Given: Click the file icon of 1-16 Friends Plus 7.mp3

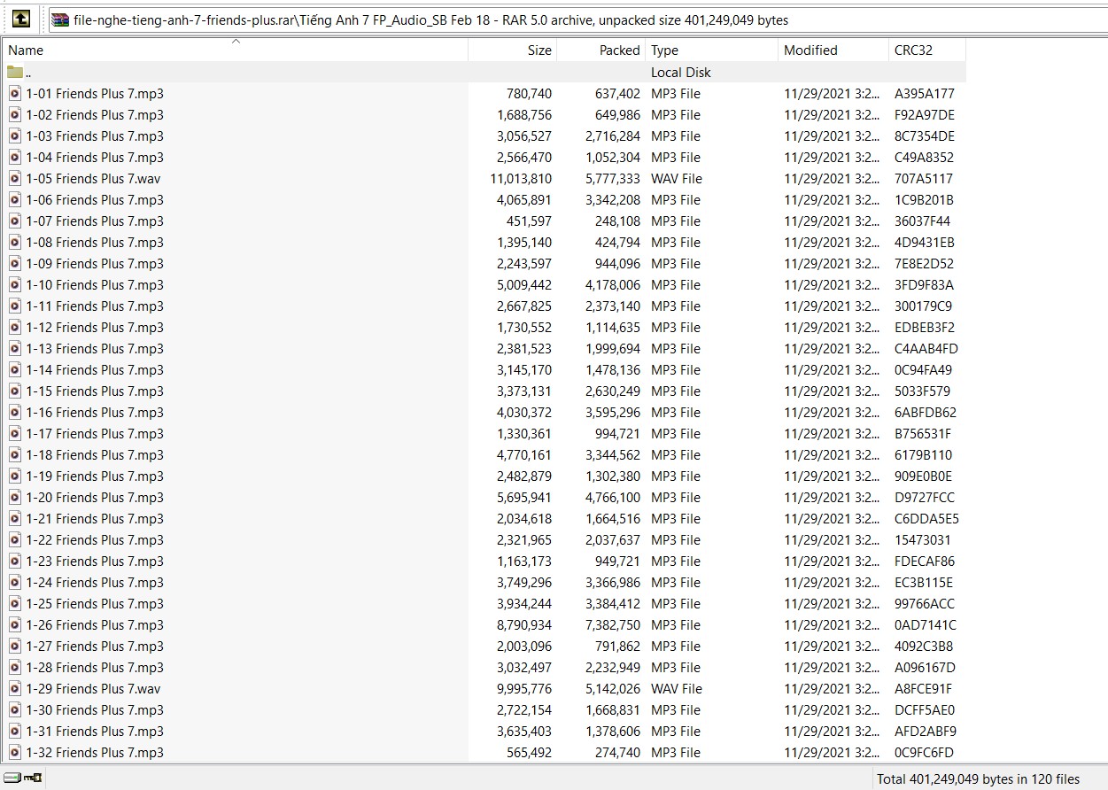Looking at the screenshot, I should (15, 413).
